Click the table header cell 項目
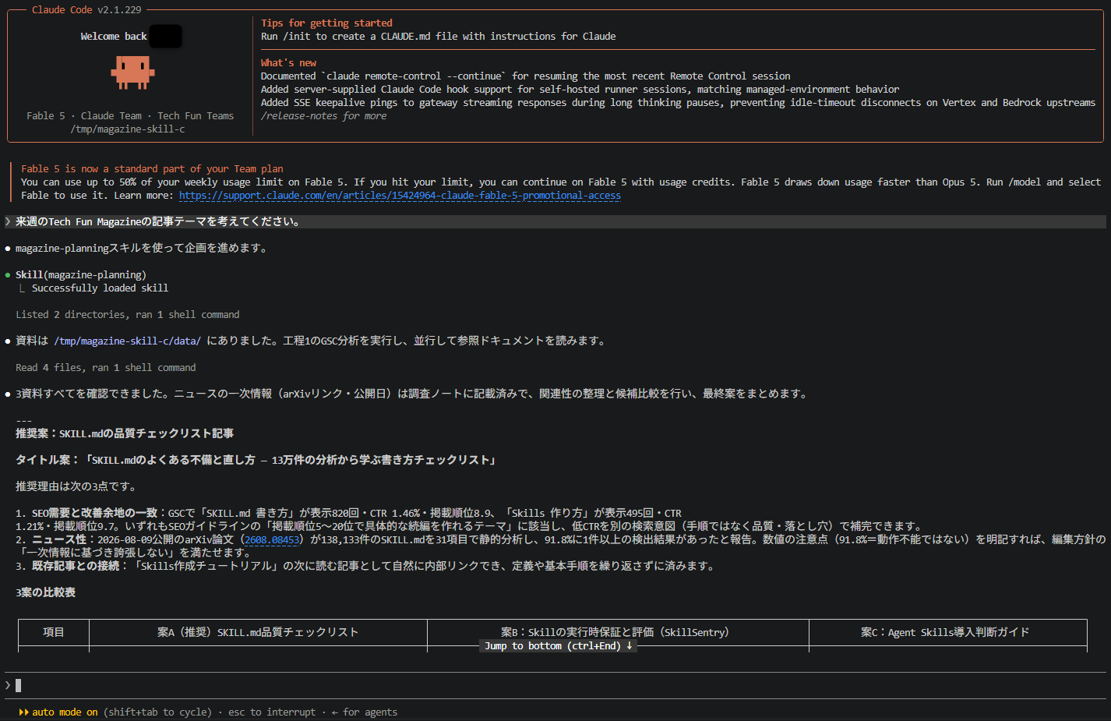Image resolution: width=1111 pixels, height=721 pixels. (x=54, y=632)
